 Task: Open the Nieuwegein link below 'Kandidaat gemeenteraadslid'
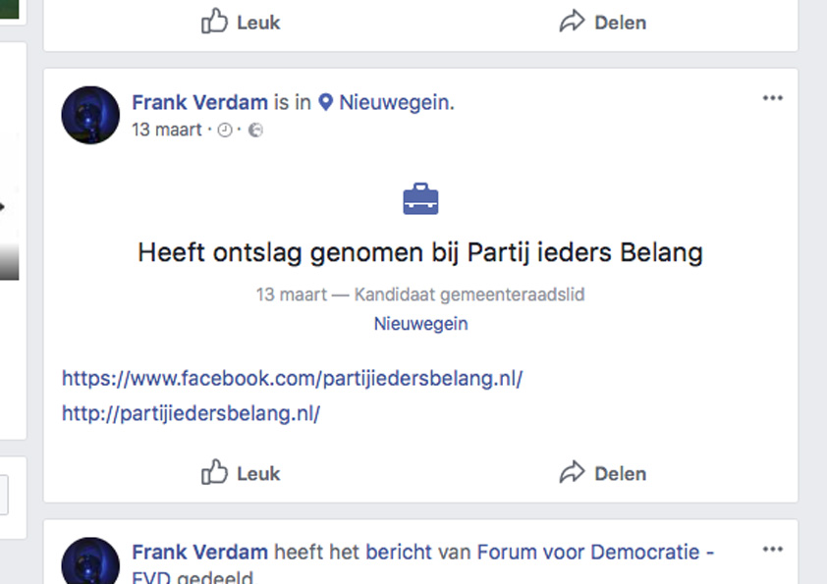click(x=420, y=324)
